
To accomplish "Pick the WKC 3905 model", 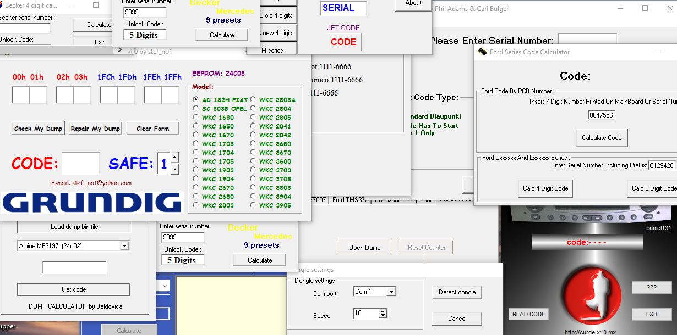I will [x=253, y=205].
